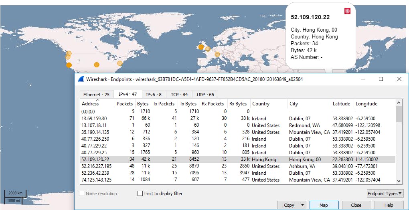Close the 52.109.120.22 map popup
The width and height of the screenshot is (409, 210).
[347, 11]
